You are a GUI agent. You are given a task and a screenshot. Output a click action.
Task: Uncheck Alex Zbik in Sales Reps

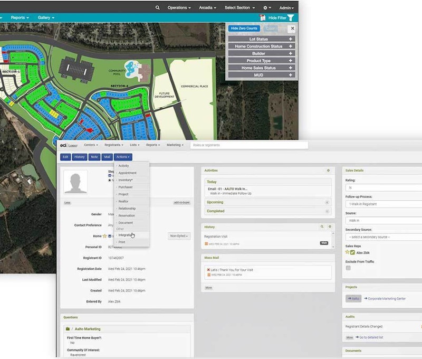click(352, 252)
